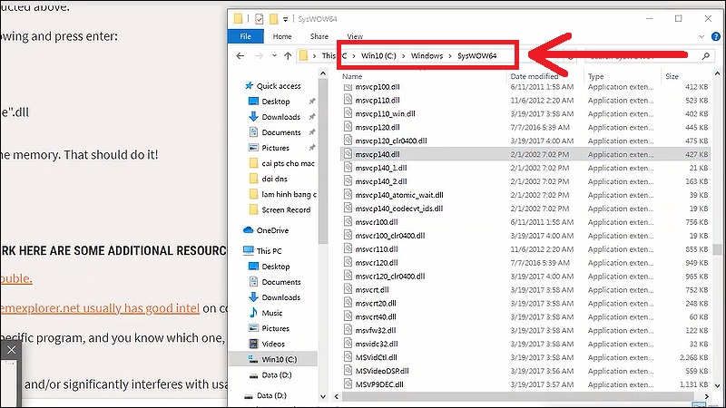
Task: Select Quick access in navigation pane
Action: point(279,86)
